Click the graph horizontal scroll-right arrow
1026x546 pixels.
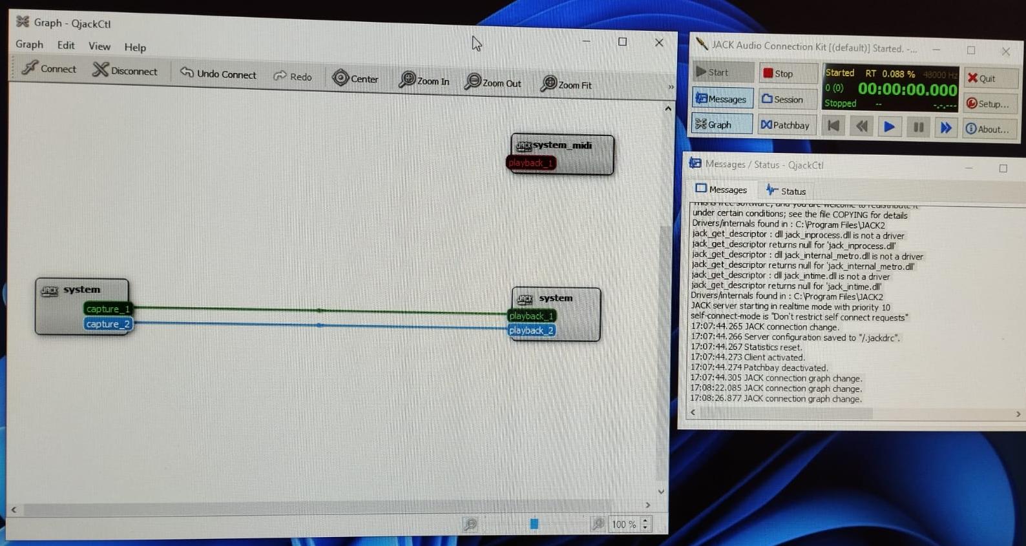pos(648,505)
